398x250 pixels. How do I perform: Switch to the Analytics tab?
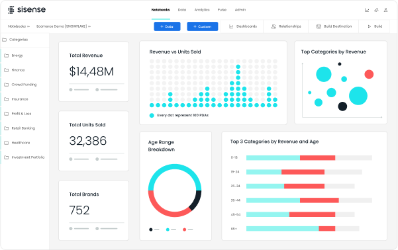coord(202,10)
